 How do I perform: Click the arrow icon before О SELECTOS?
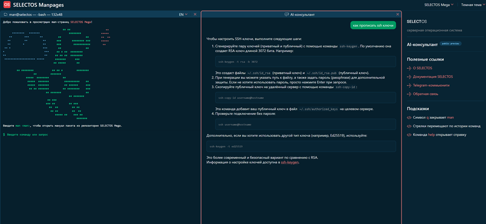pos(409,68)
